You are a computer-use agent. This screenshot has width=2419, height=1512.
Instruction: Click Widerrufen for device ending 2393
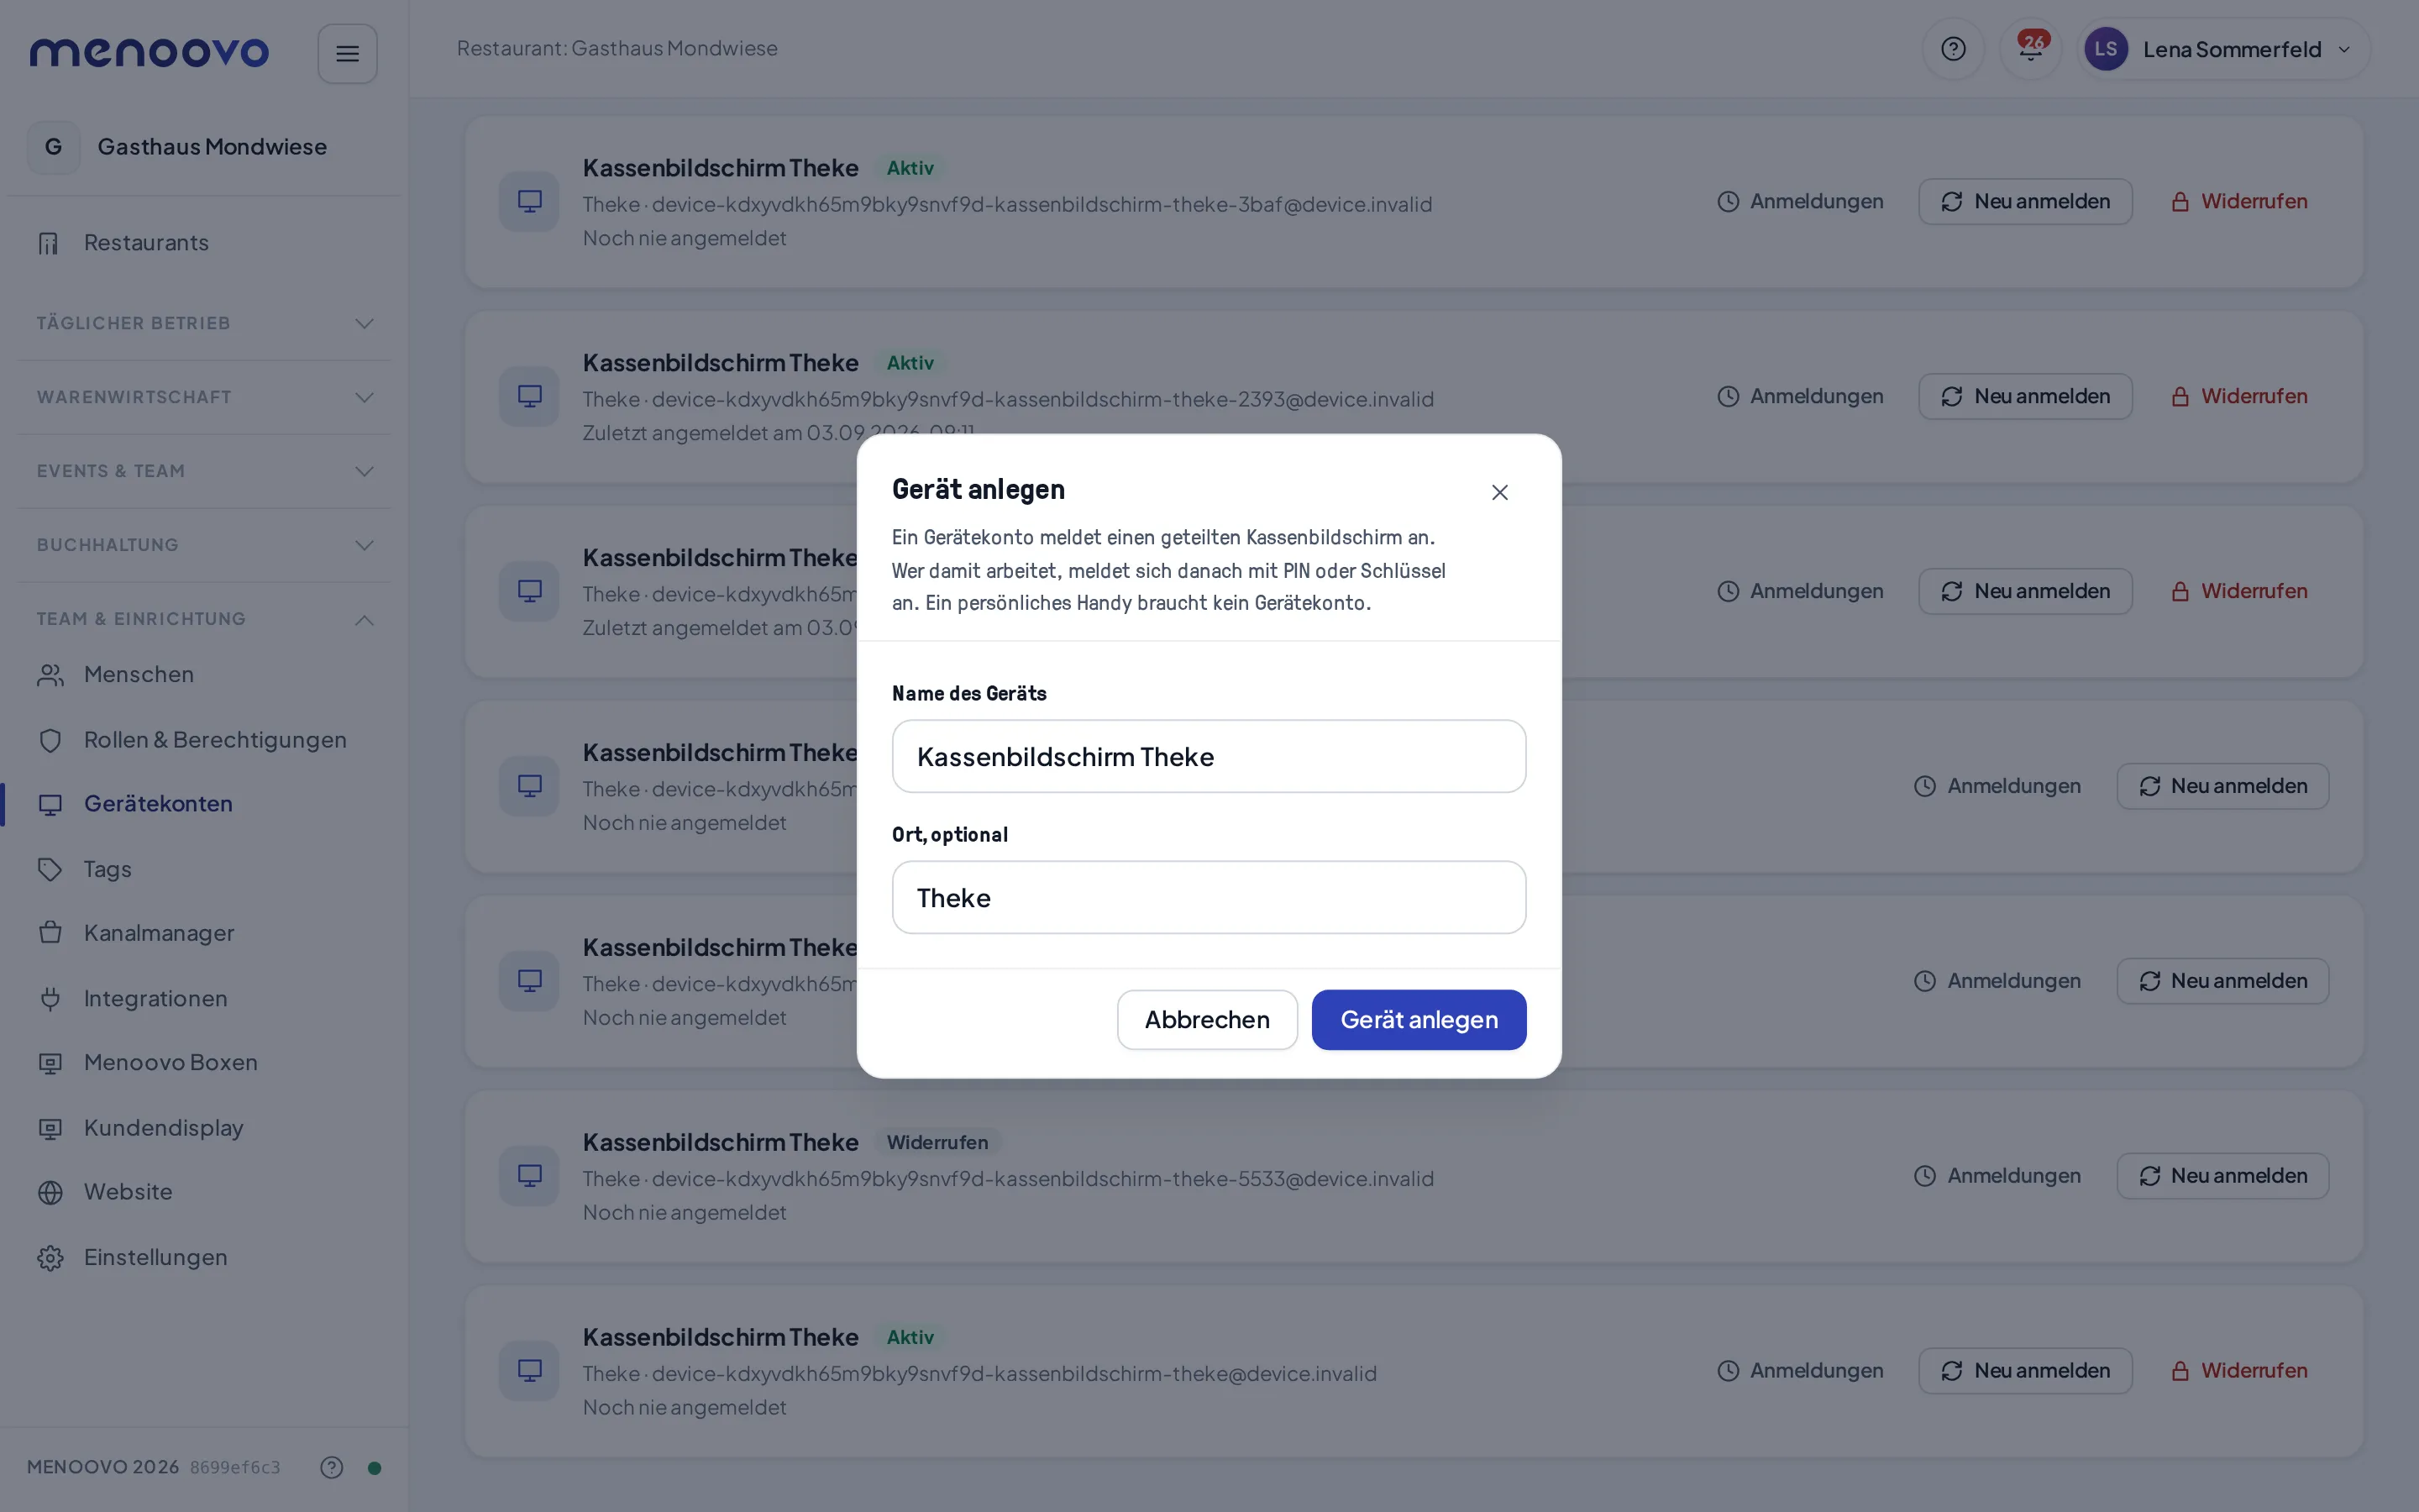tap(2240, 397)
